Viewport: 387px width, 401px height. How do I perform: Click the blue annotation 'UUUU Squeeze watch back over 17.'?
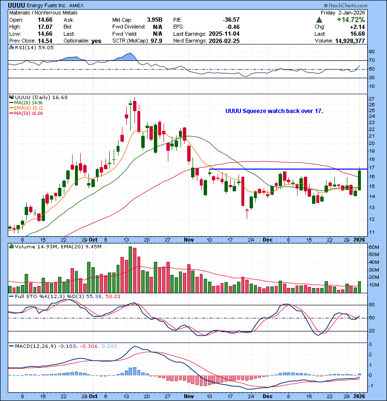coord(274,111)
